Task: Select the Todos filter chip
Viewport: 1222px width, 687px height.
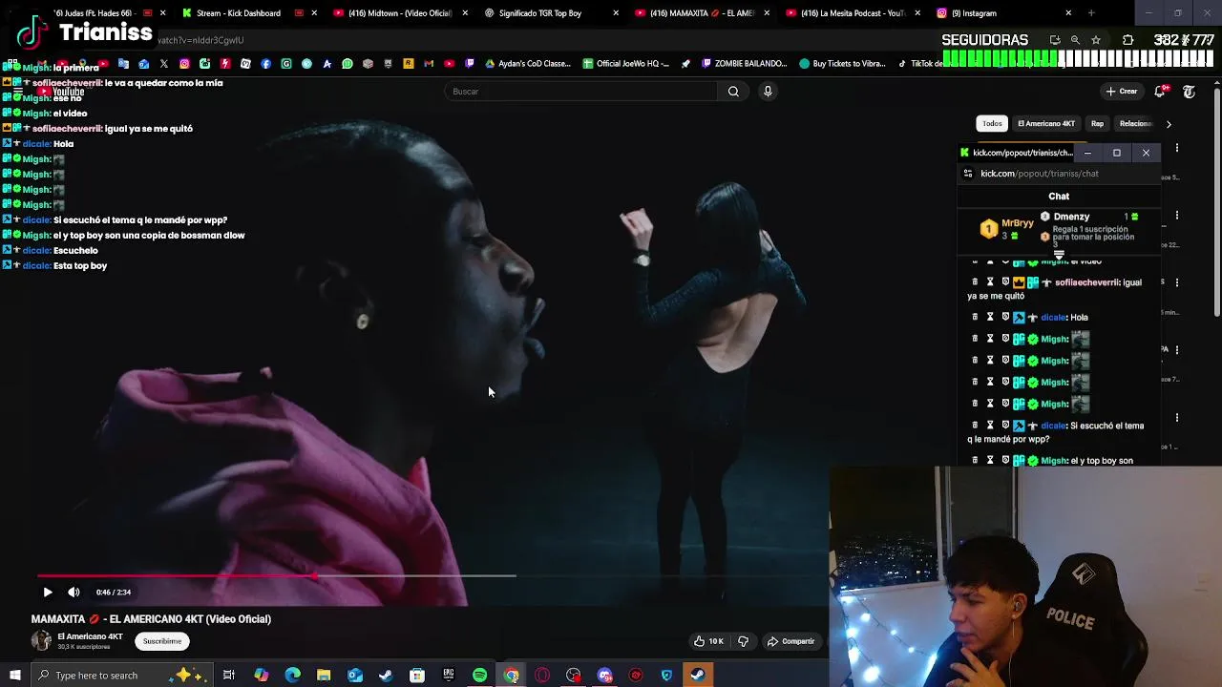Action: click(x=992, y=123)
